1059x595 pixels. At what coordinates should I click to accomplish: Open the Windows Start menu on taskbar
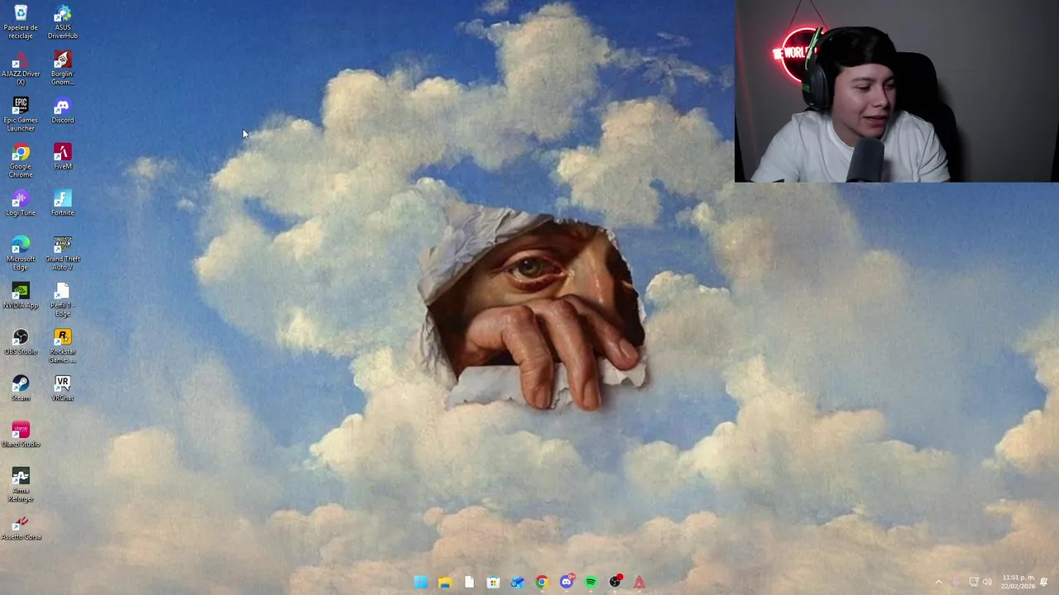[x=420, y=583]
